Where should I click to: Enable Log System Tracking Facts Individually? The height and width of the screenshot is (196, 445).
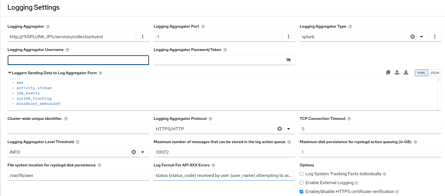point(302,174)
